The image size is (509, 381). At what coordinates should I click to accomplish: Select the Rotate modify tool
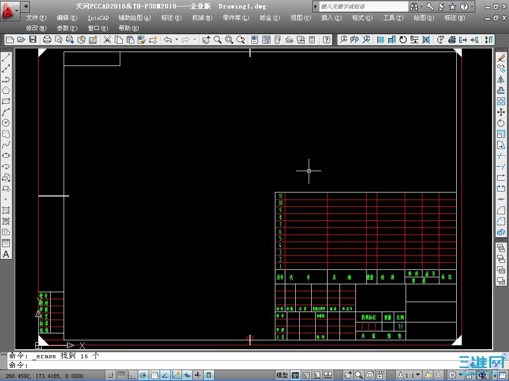pos(501,123)
